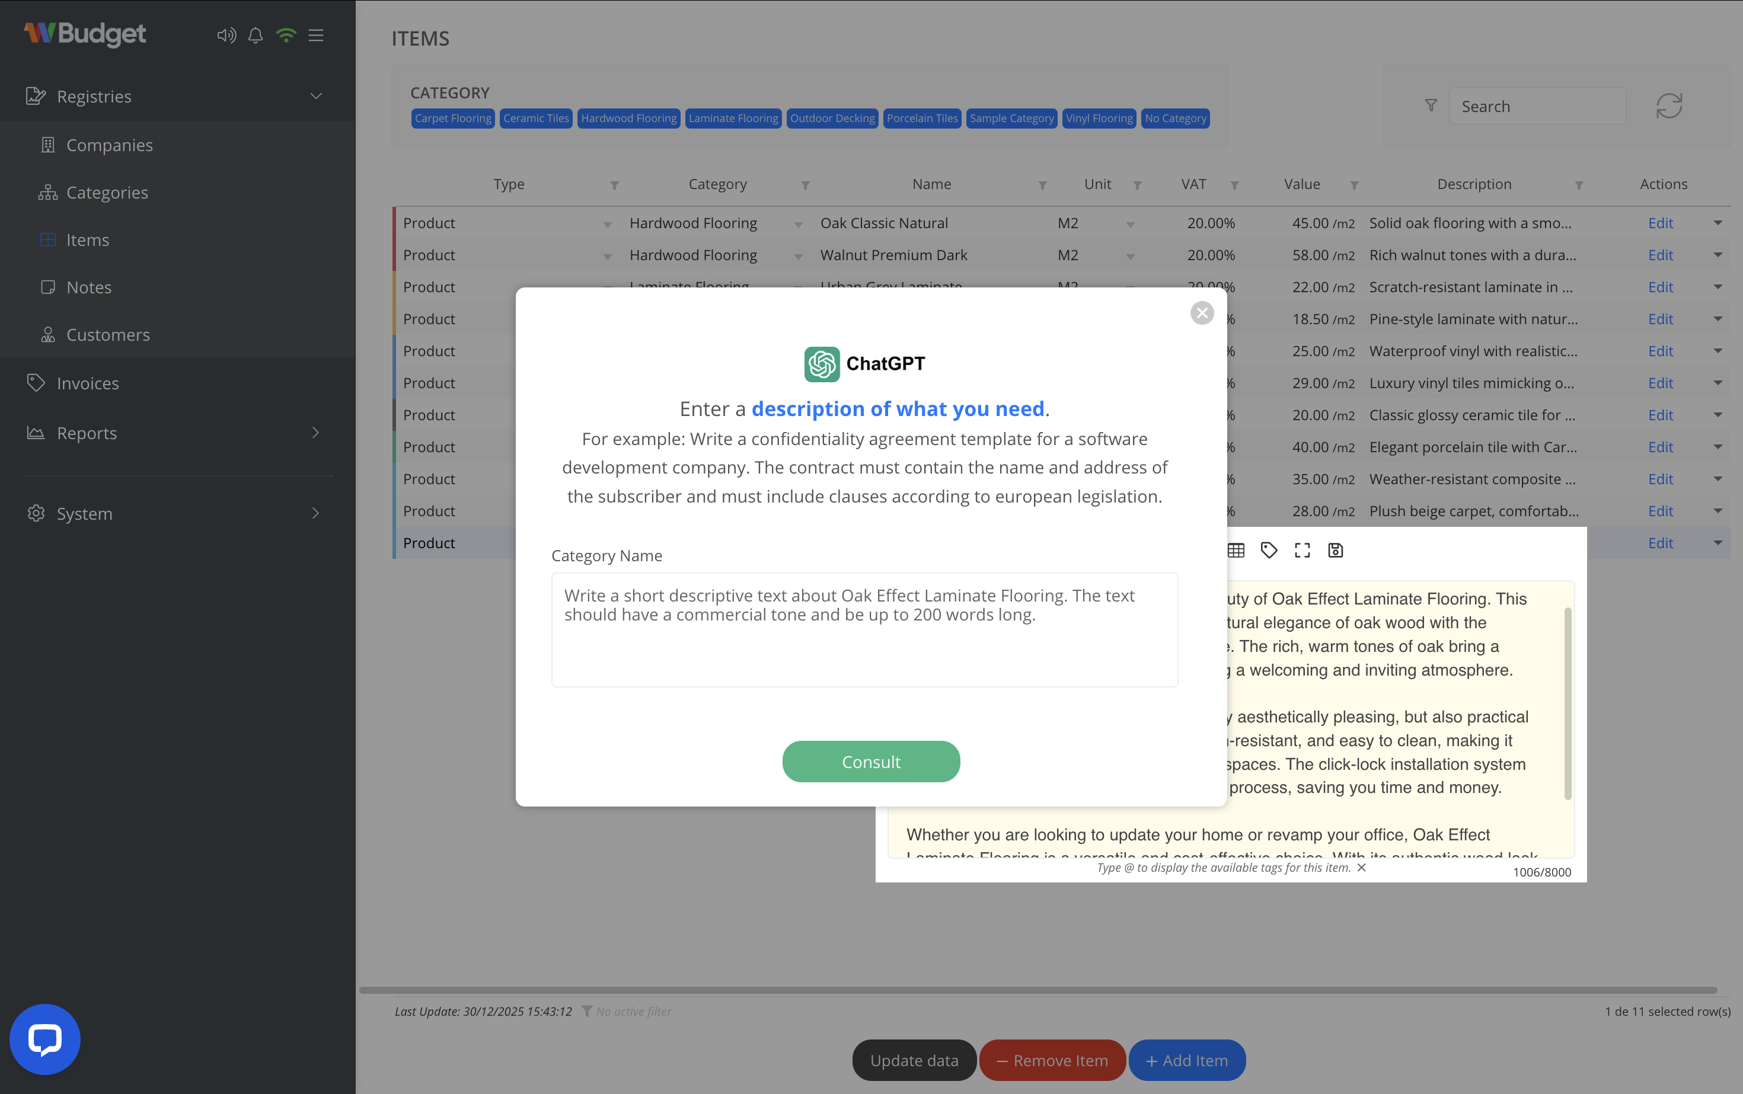Open the Unit dropdown for Oak Classic Natural
The height and width of the screenshot is (1094, 1743).
(1131, 224)
